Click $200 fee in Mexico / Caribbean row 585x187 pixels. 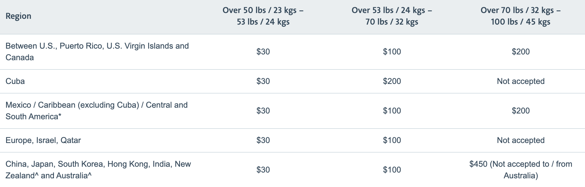tap(520, 111)
